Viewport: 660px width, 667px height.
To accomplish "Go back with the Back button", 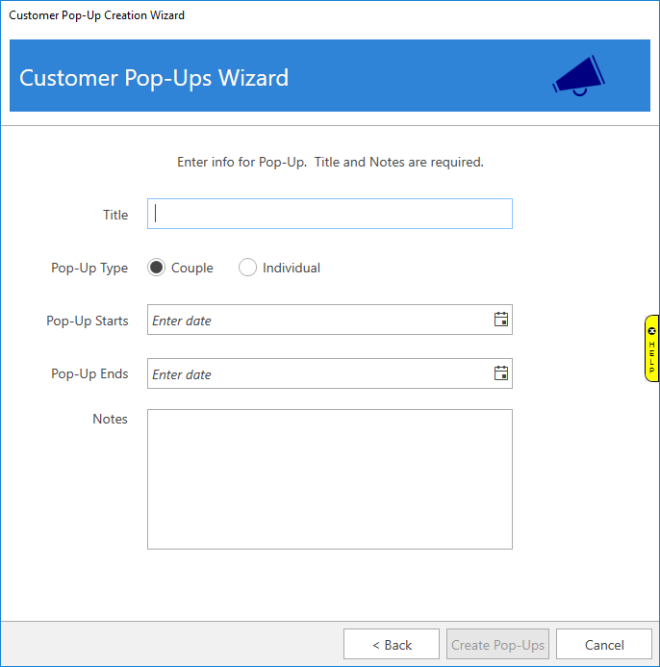I will [392, 645].
